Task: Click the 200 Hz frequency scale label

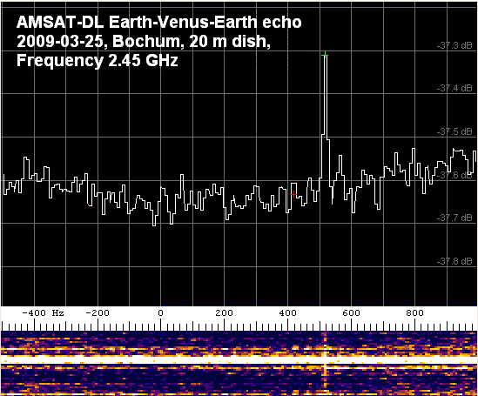Action: coord(224,312)
